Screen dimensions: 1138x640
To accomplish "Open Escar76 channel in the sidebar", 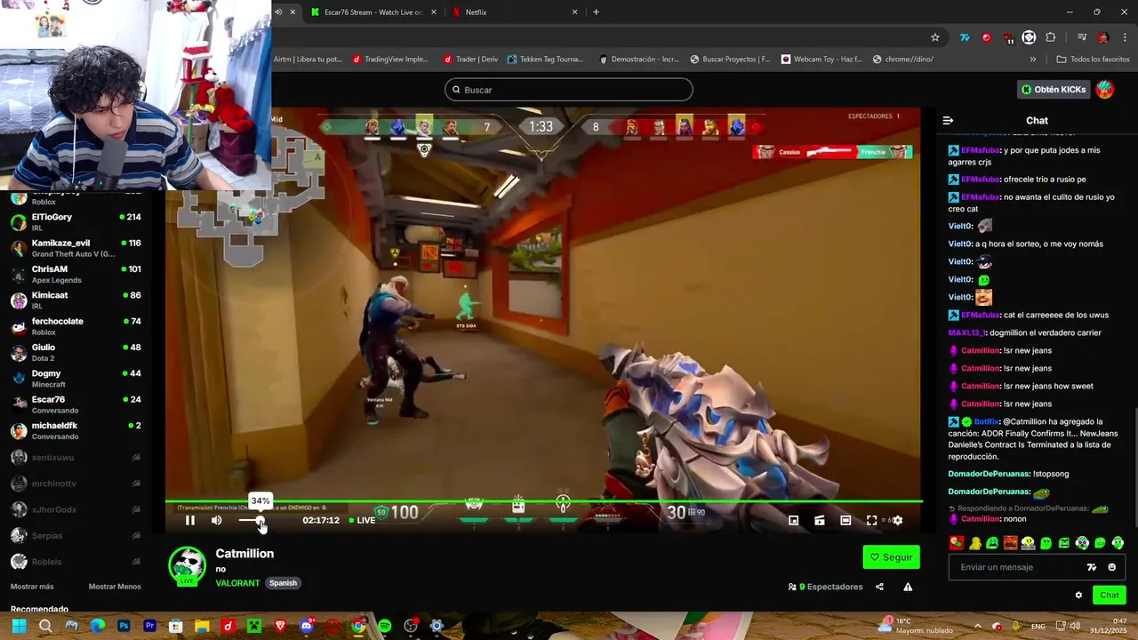I will (76, 404).
